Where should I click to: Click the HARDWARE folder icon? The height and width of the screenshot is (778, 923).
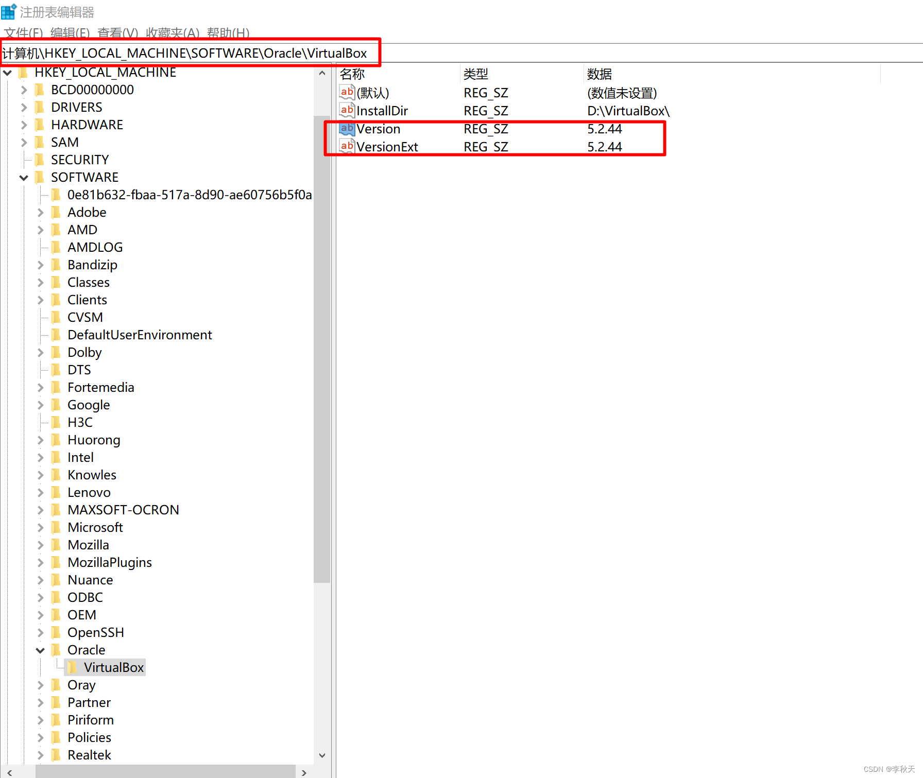[40, 125]
